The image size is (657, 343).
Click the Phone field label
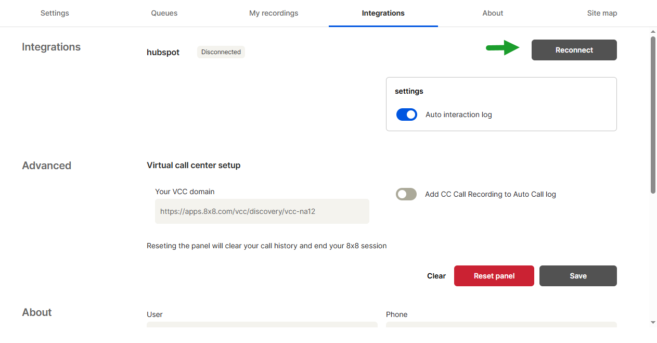(397, 314)
